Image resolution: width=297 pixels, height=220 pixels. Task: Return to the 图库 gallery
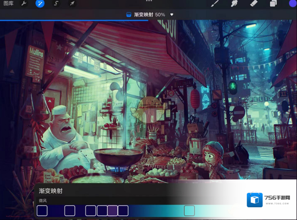coord(8,4)
